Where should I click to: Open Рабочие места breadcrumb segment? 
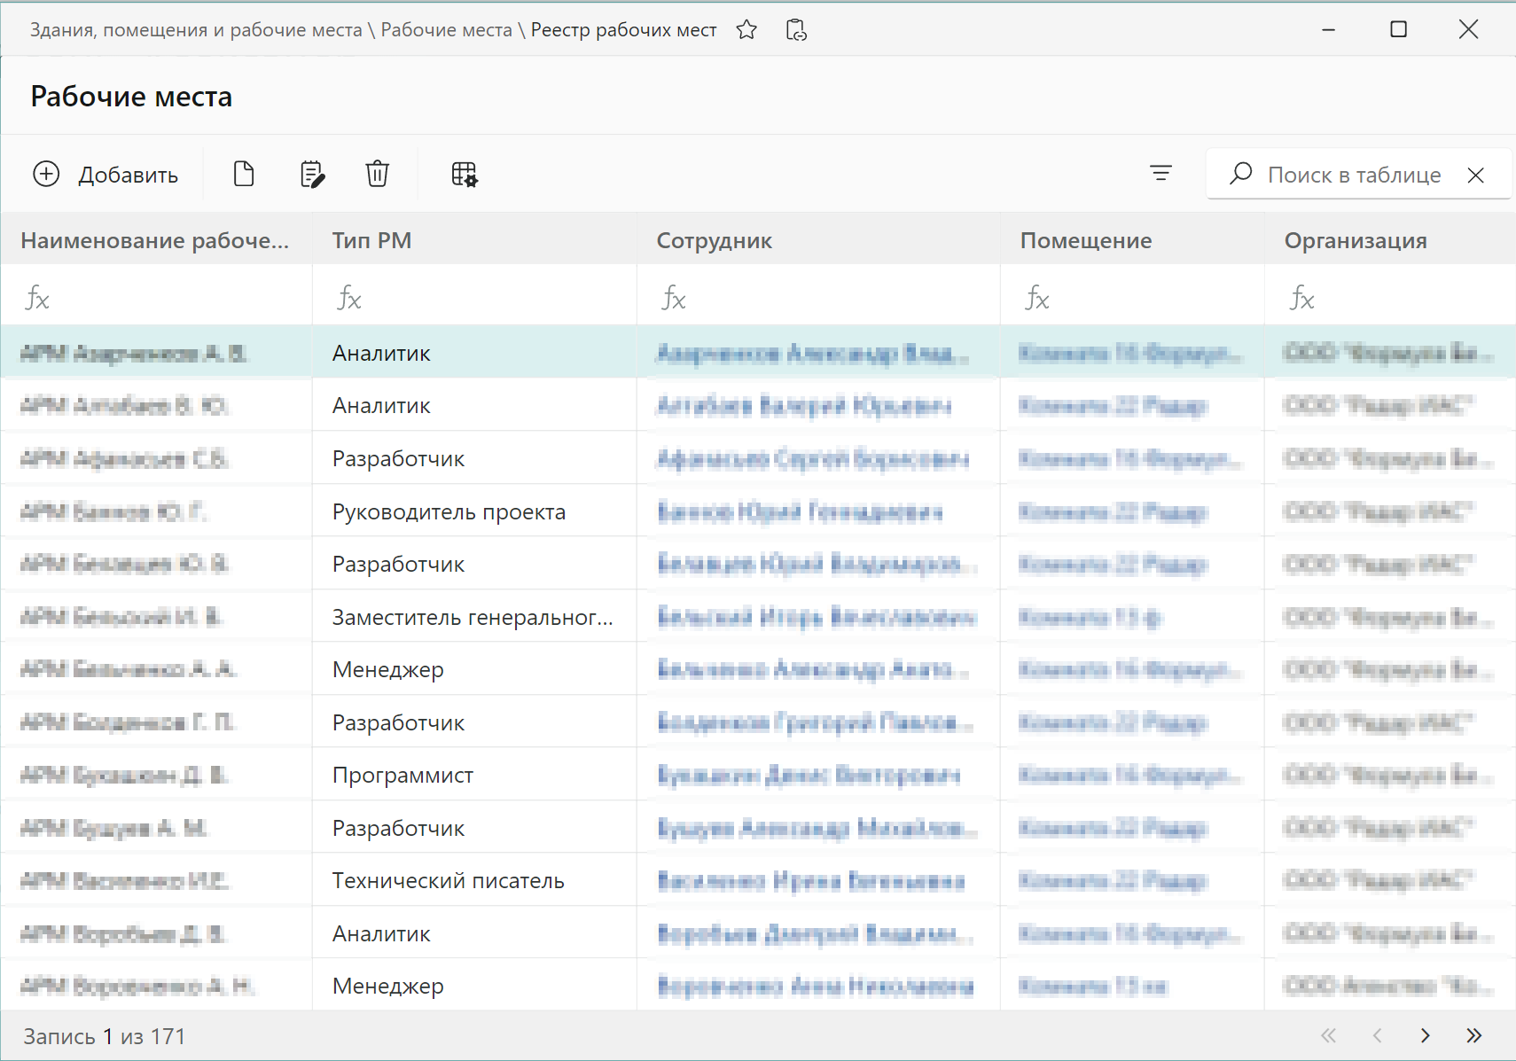click(446, 30)
